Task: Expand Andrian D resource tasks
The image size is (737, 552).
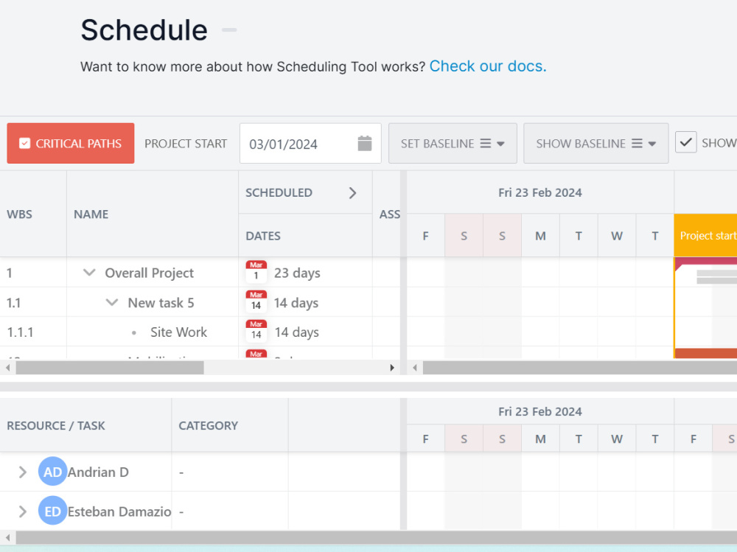Action: [22, 472]
